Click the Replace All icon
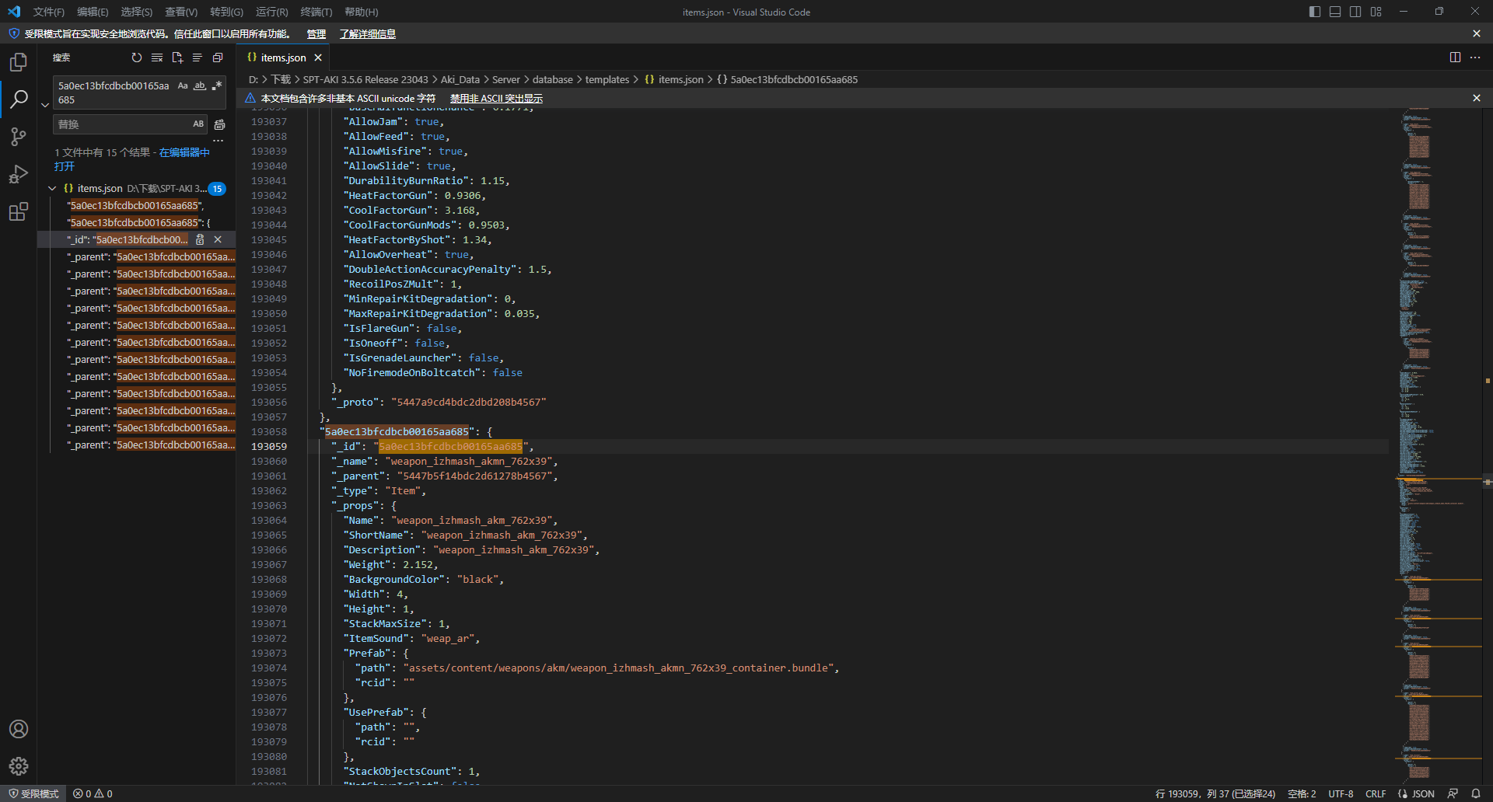Image resolution: width=1493 pixels, height=802 pixels. 220,124
